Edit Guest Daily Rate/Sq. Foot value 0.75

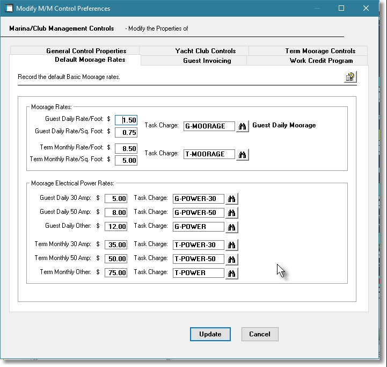point(126,133)
